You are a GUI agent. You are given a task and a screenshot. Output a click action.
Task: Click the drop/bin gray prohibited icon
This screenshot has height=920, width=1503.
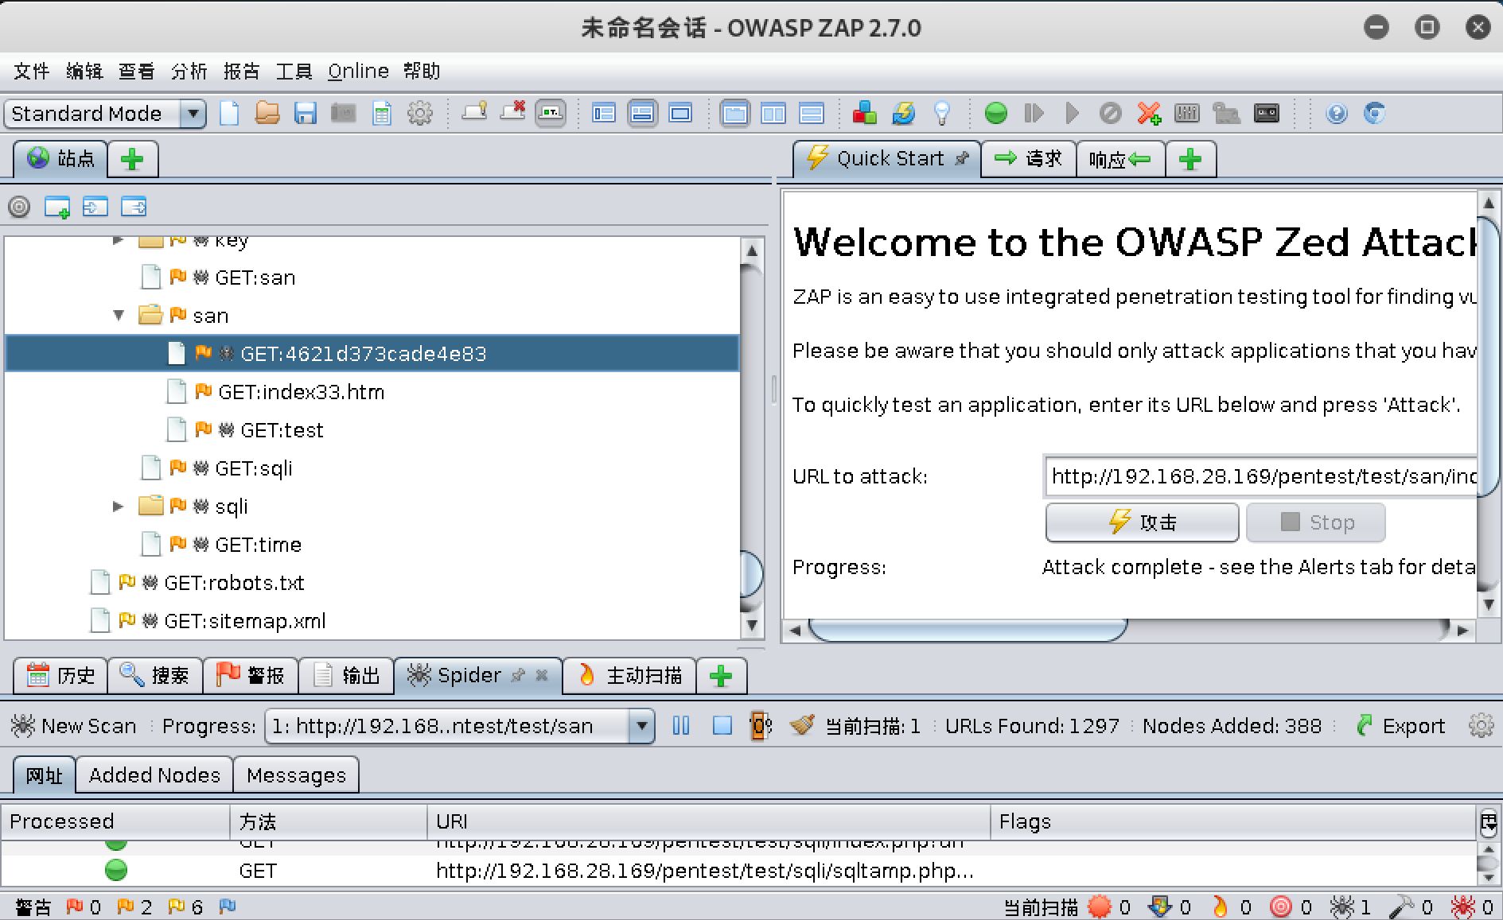pos(1110,113)
